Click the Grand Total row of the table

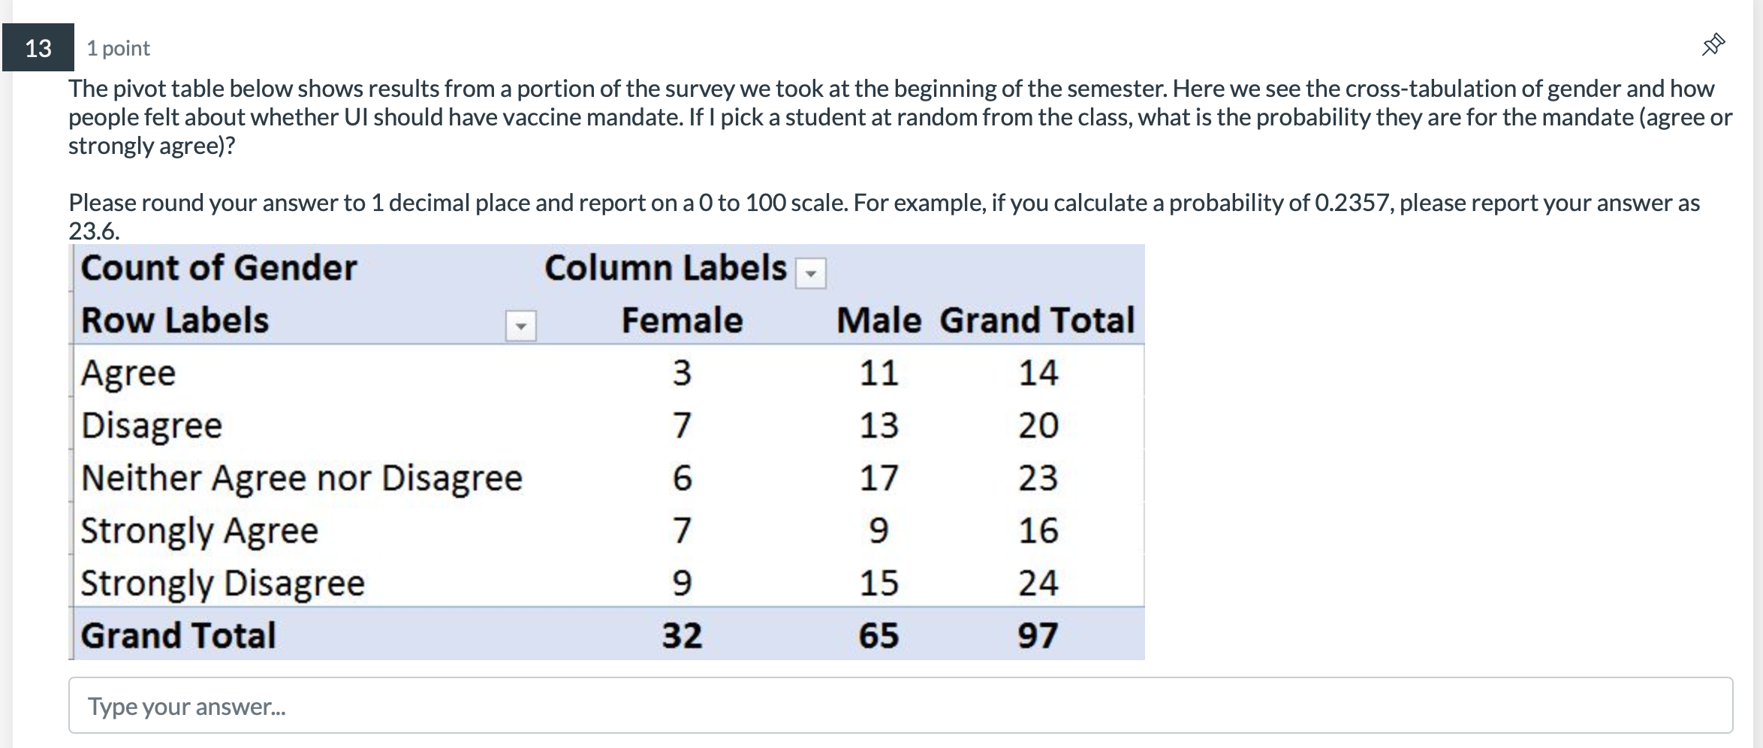click(179, 635)
